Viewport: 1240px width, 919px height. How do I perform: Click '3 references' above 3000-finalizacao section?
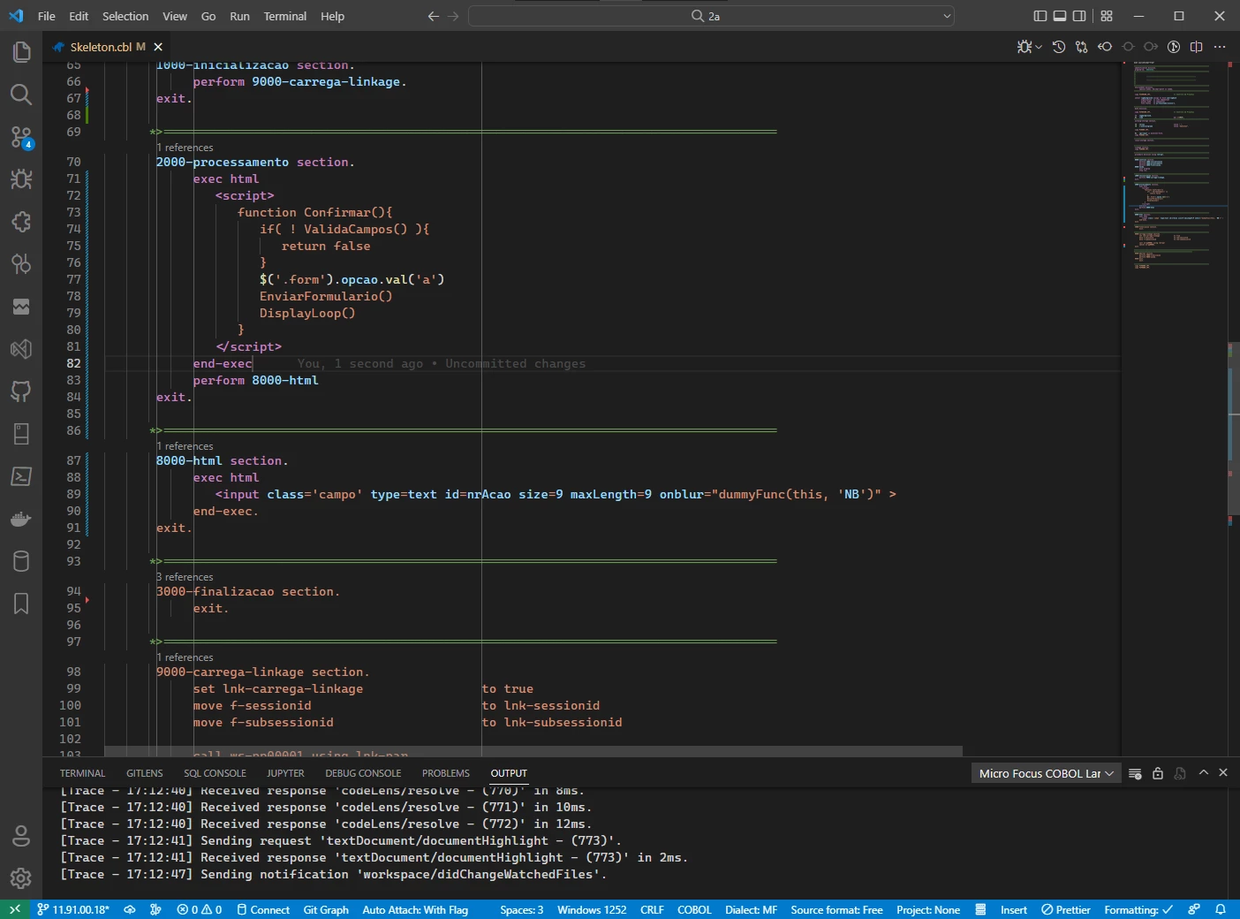click(x=185, y=577)
